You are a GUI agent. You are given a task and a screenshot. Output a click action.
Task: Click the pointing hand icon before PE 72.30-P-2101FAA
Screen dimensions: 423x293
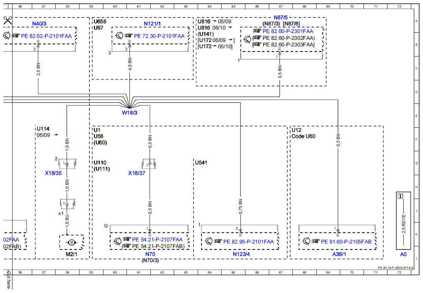[x=129, y=36]
